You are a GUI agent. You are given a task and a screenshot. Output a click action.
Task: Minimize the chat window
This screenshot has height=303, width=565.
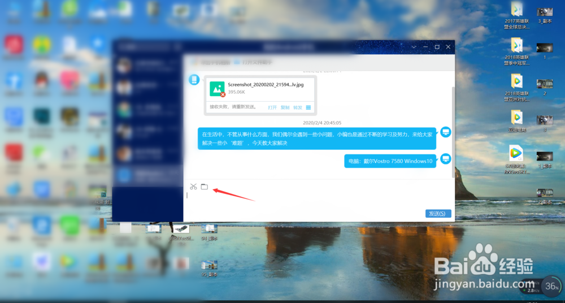(x=425, y=47)
